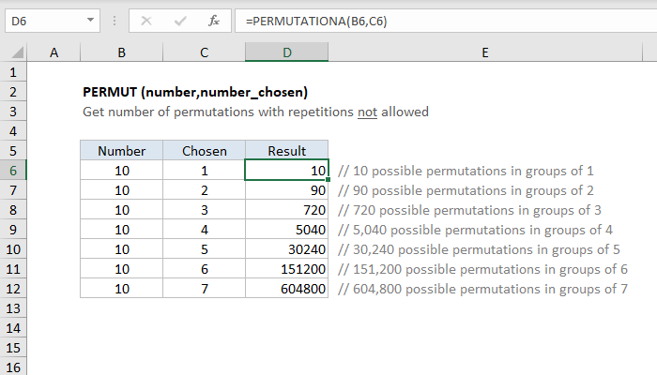Viewport: 657px width, 375px height.
Task: Select row 11 header
Action: tap(13, 269)
